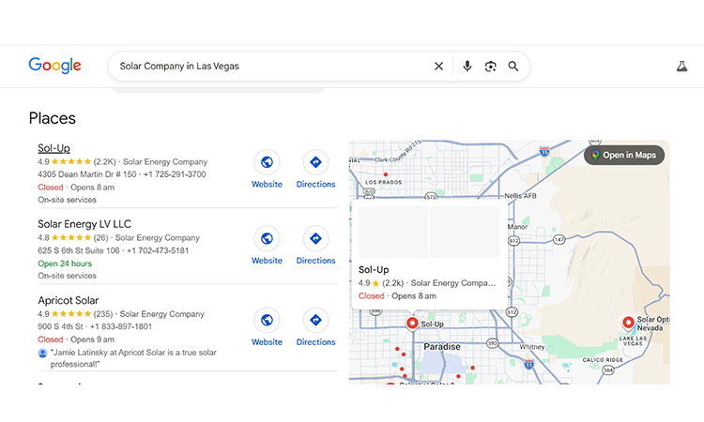Click the Sol-Up red map pin
This screenshot has height=422, width=704.
411,324
